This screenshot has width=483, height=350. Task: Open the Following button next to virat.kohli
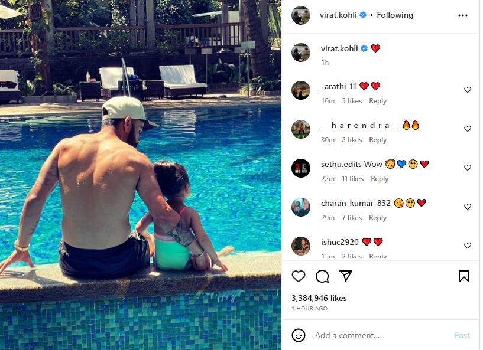coord(395,15)
